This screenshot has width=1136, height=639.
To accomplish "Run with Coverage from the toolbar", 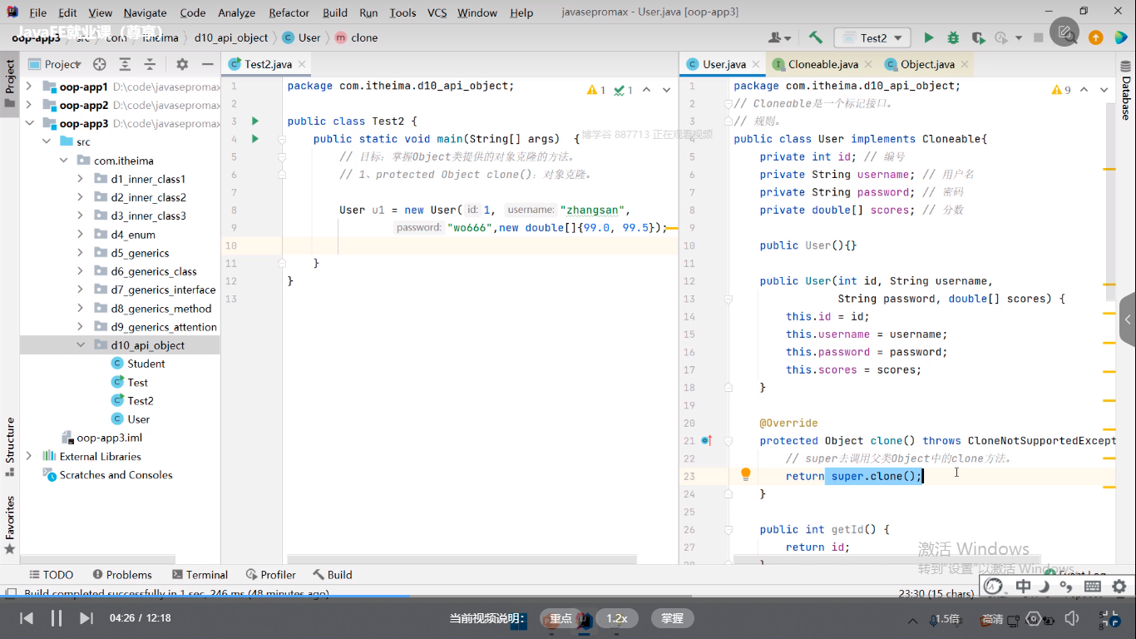I will (978, 37).
